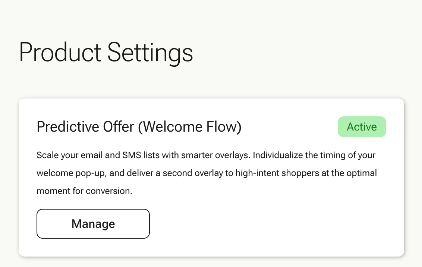Click the 'second overlay' phrase in description
Screen dimensions: 422x267
tap(194, 173)
